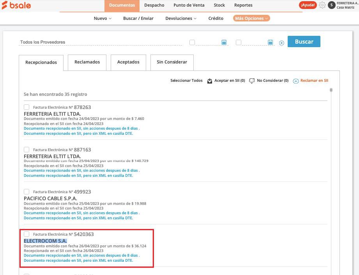The height and width of the screenshot is (275, 359).
Task: Select invoice 499923 checkbox
Action: [27, 192]
